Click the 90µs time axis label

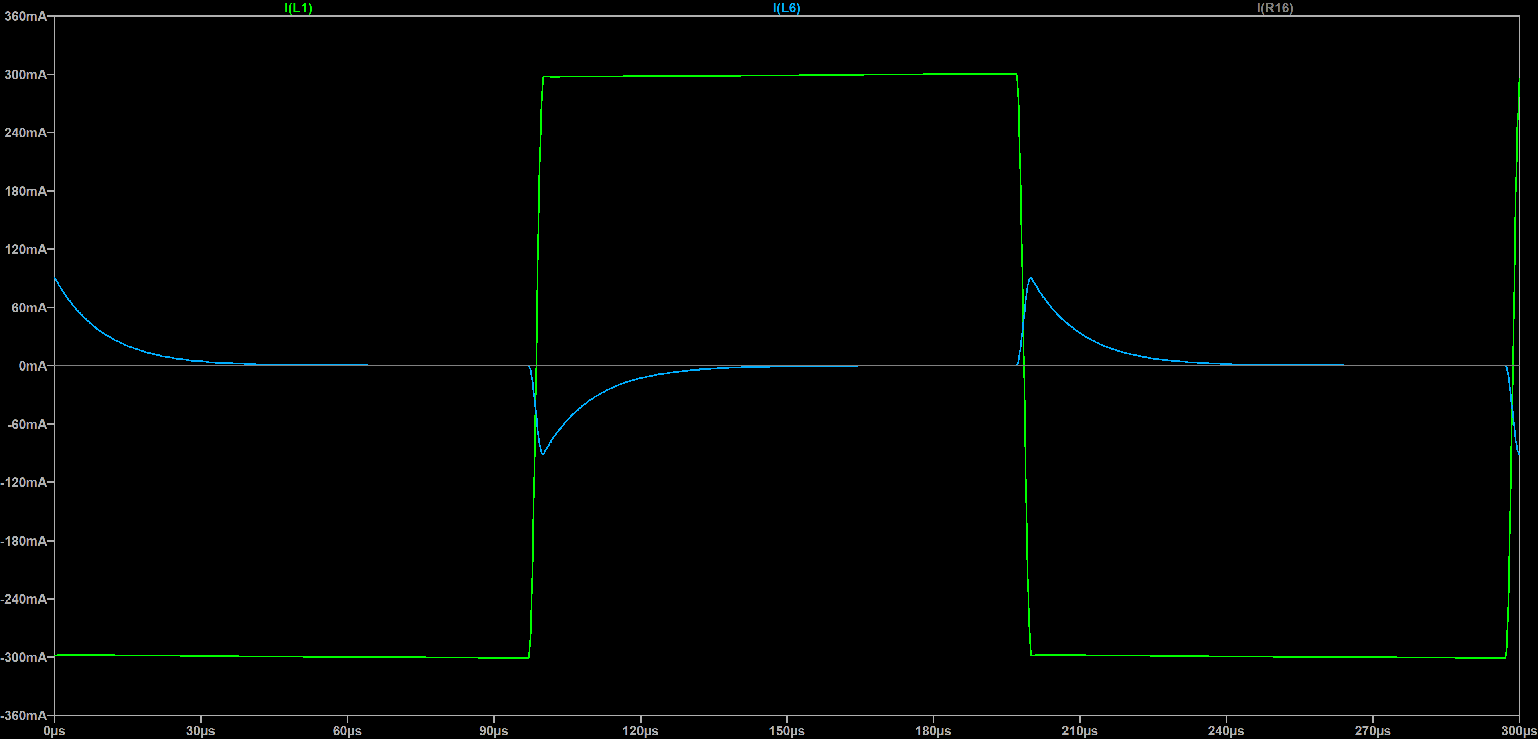tap(493, 731)
